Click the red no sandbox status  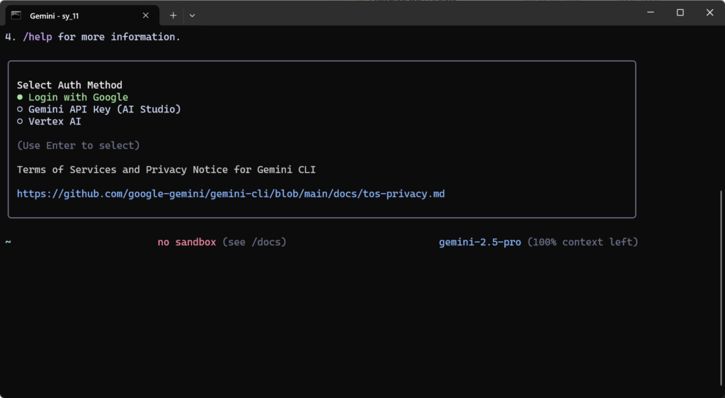tap(187, 242)
